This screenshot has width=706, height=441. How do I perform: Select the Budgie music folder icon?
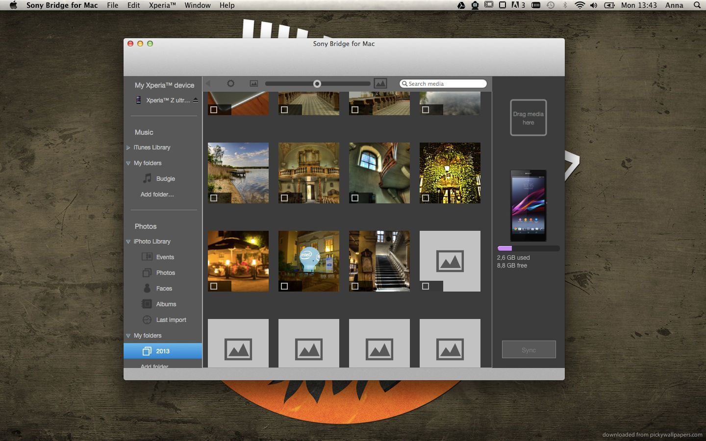[147, 178]
